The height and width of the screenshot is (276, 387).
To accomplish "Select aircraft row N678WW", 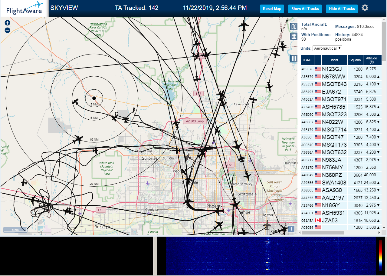I will tap(341, 76).
